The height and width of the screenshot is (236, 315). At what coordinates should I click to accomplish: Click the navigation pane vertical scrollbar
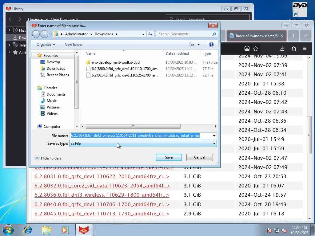tap(77, 82)
